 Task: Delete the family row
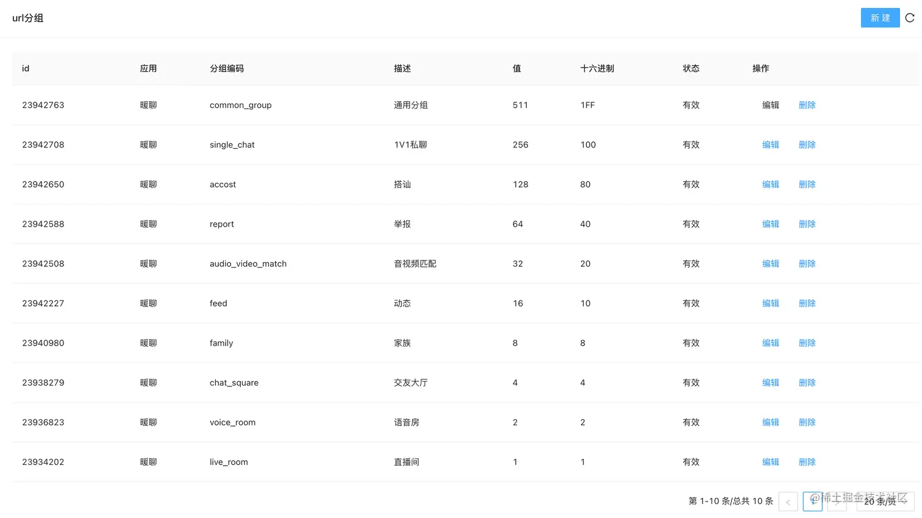[807, 342]
